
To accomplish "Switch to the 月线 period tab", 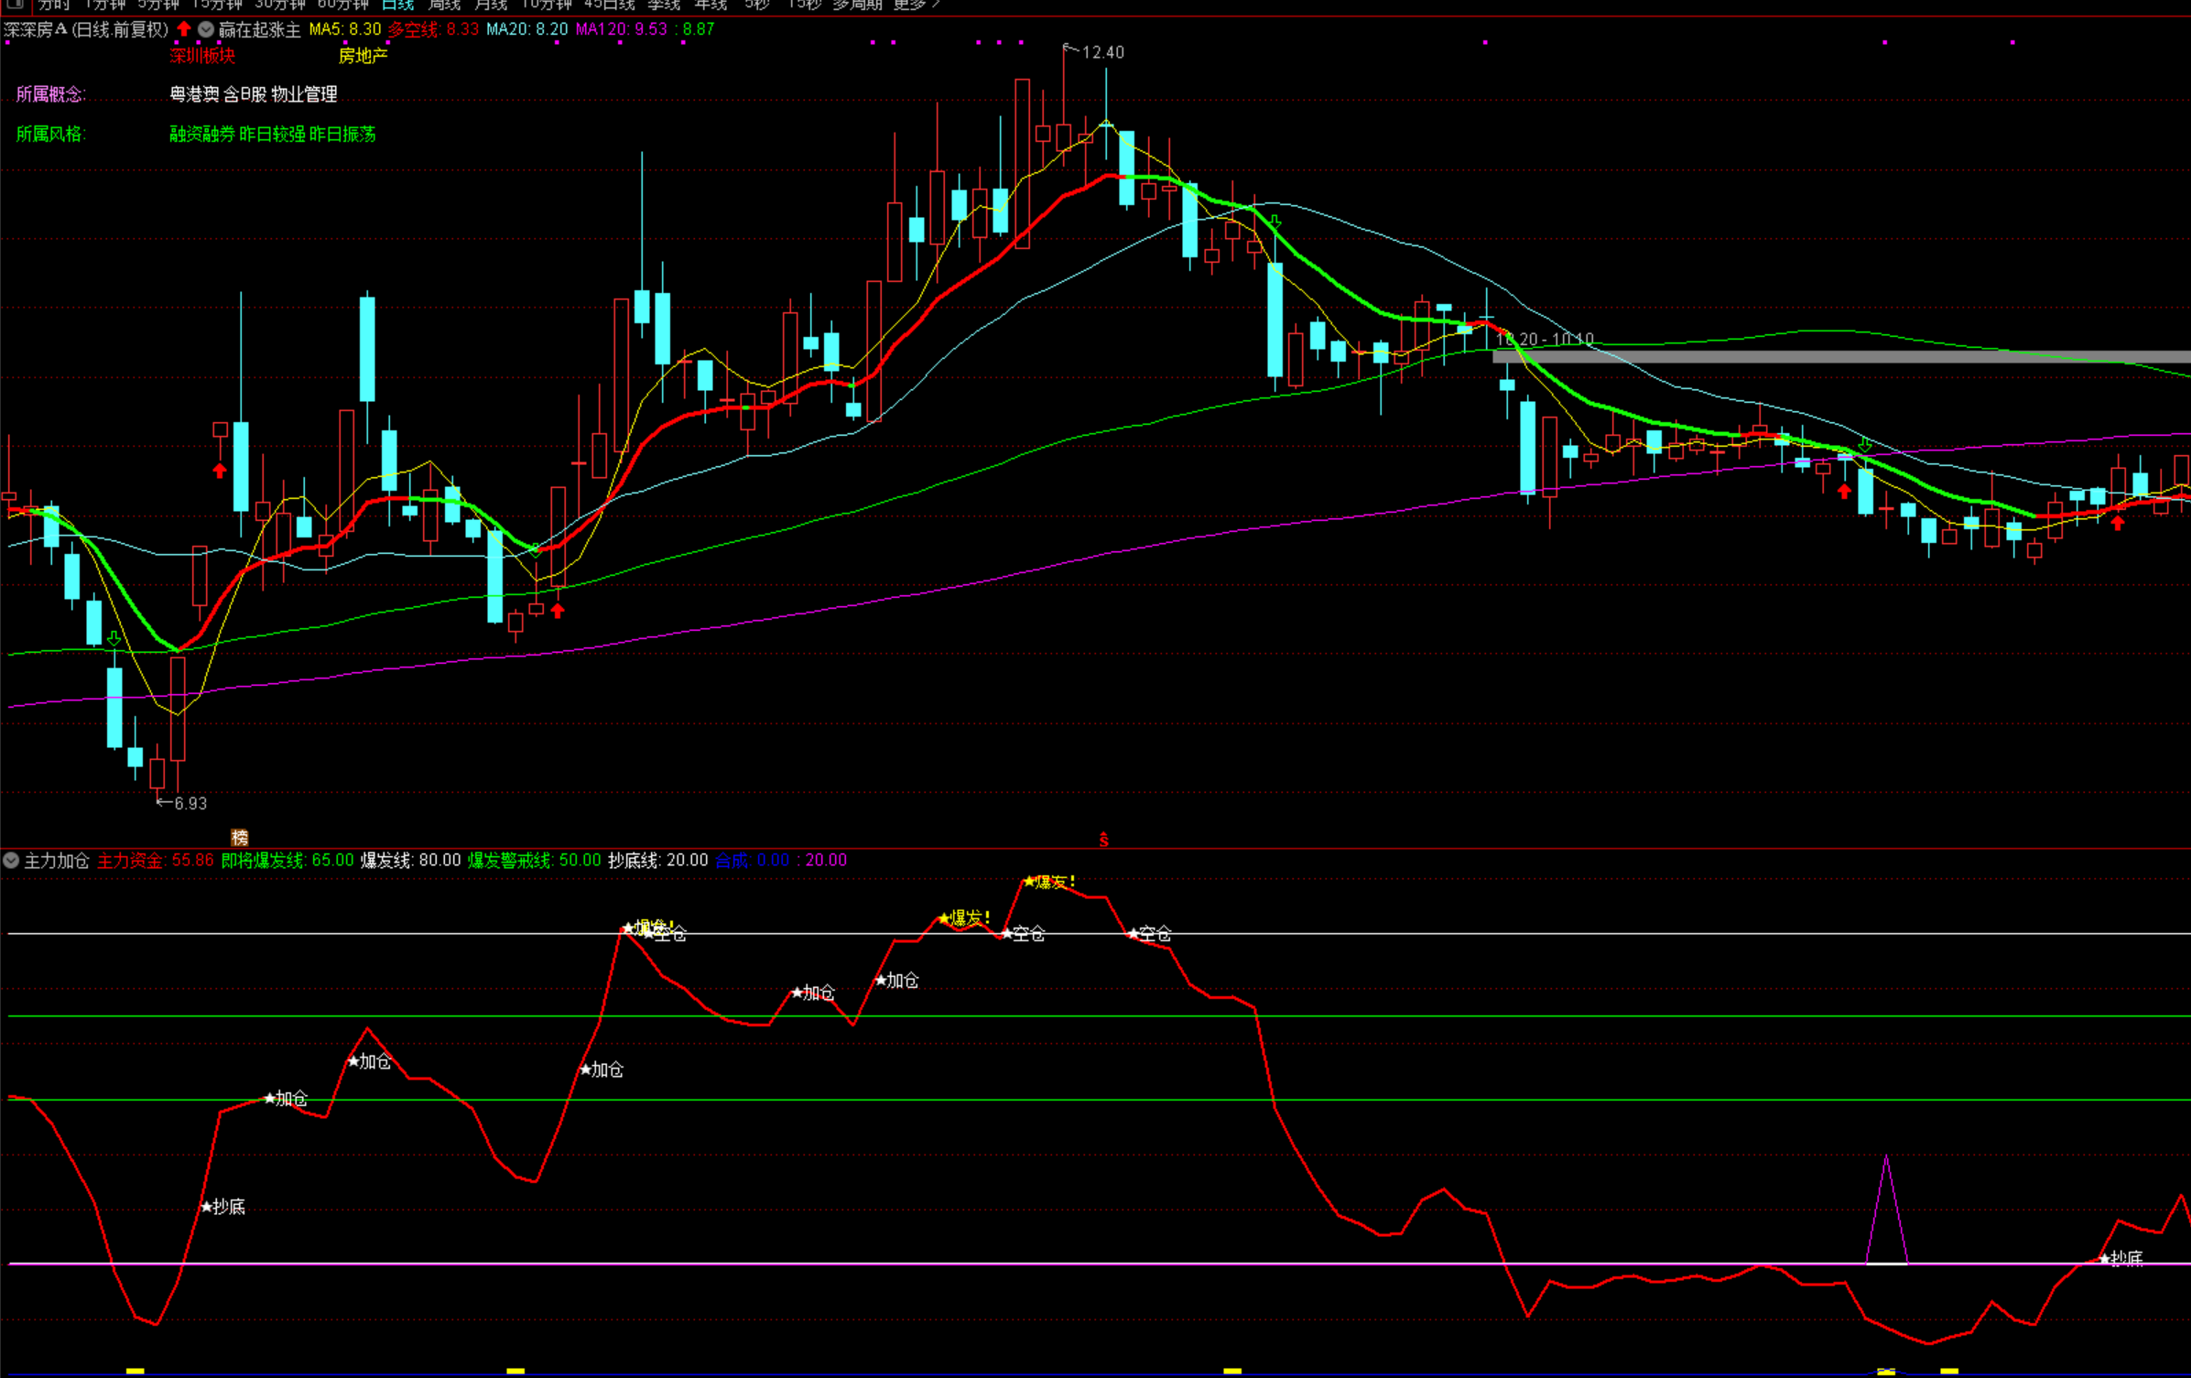I will pos(491,5).
